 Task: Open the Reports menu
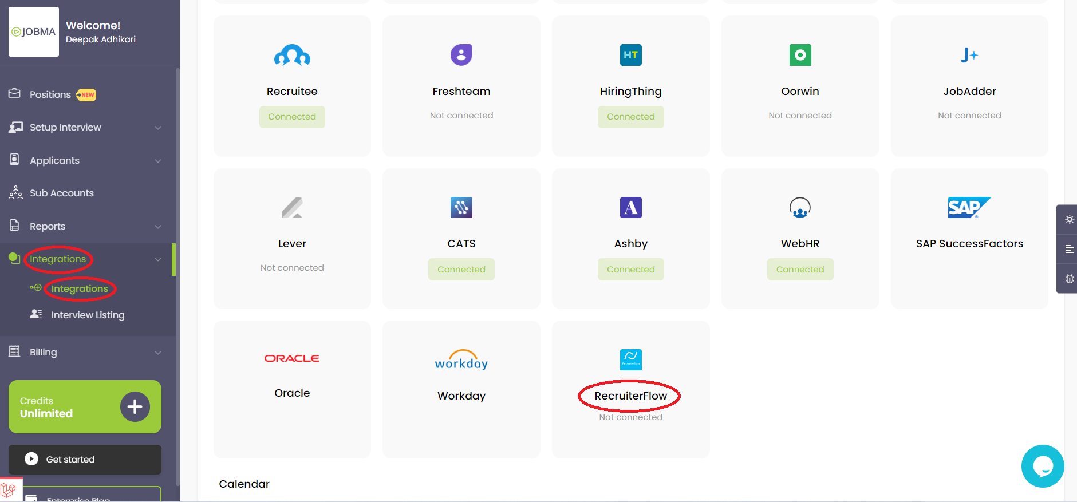click(48, 226)
